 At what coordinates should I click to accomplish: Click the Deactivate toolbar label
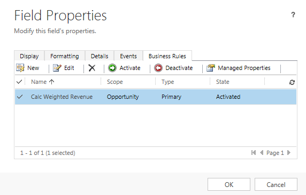(x=179, y=68)
